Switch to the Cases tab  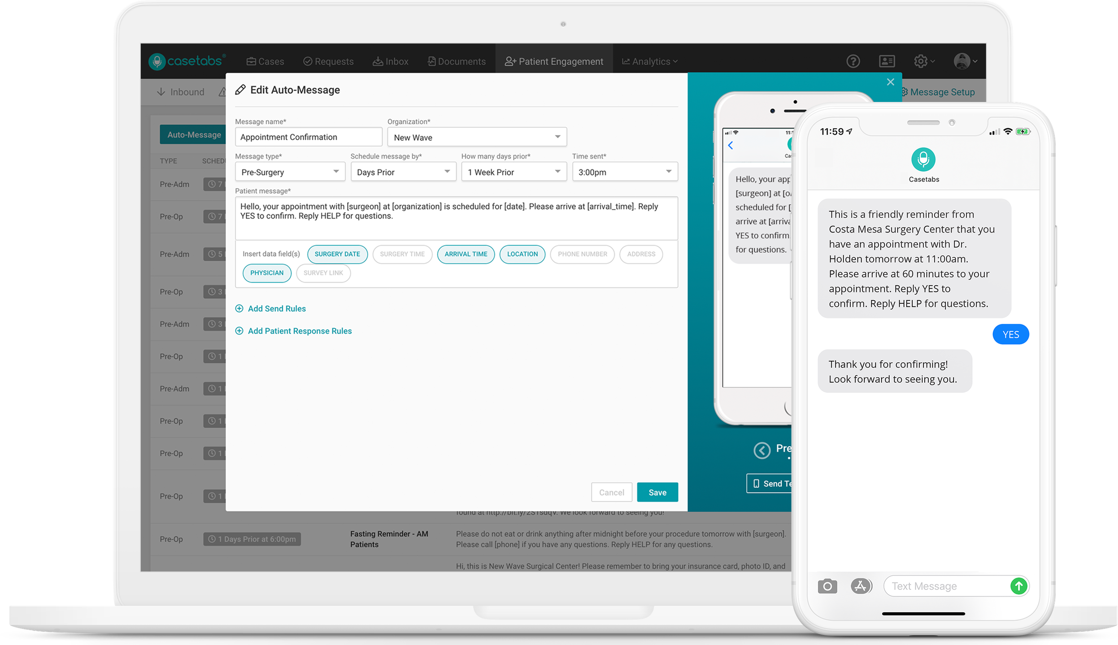(x=265, y=61)
